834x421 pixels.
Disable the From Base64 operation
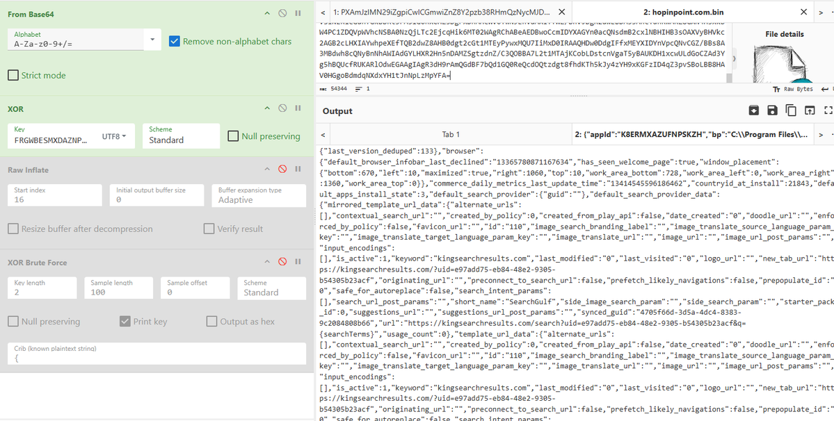[283, 13]
